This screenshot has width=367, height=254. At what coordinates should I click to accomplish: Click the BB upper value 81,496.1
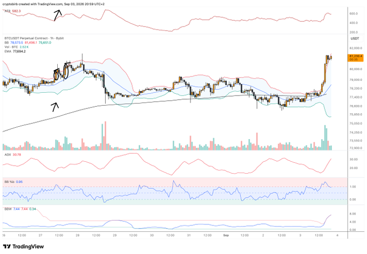click(31, 43)
